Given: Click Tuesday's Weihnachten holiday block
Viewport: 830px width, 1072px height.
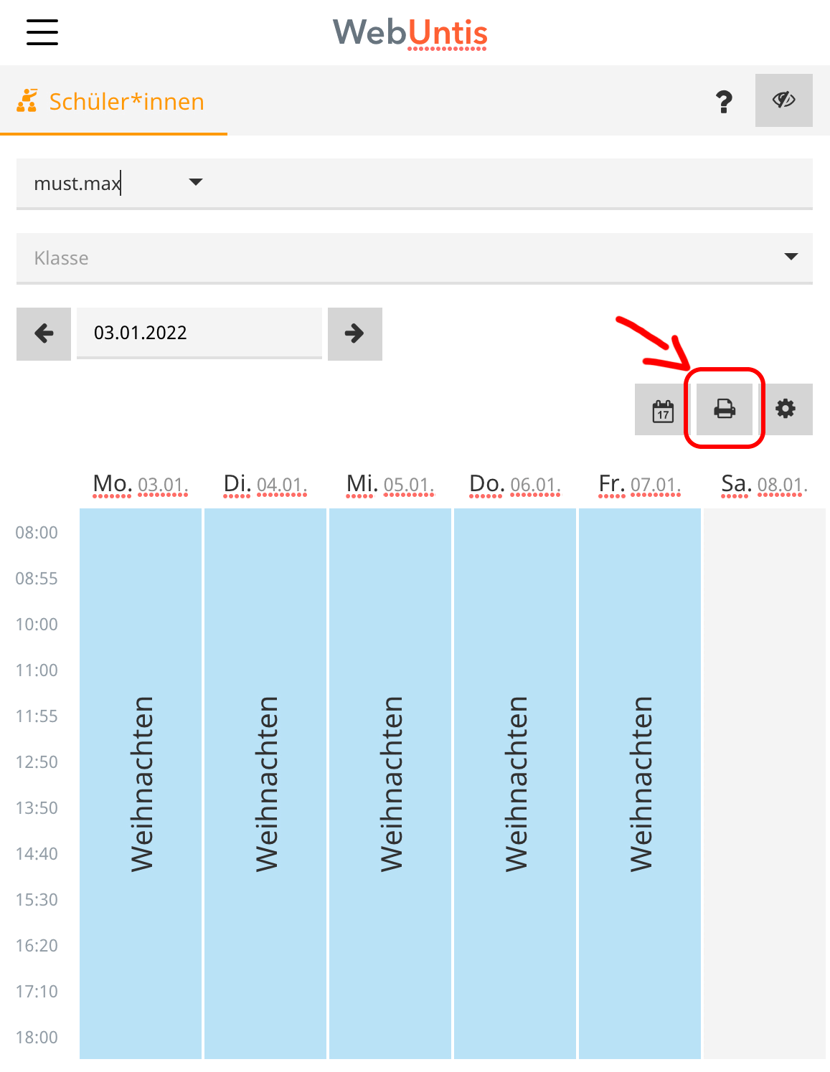Looking at the screenshot, I should point(265,784).
